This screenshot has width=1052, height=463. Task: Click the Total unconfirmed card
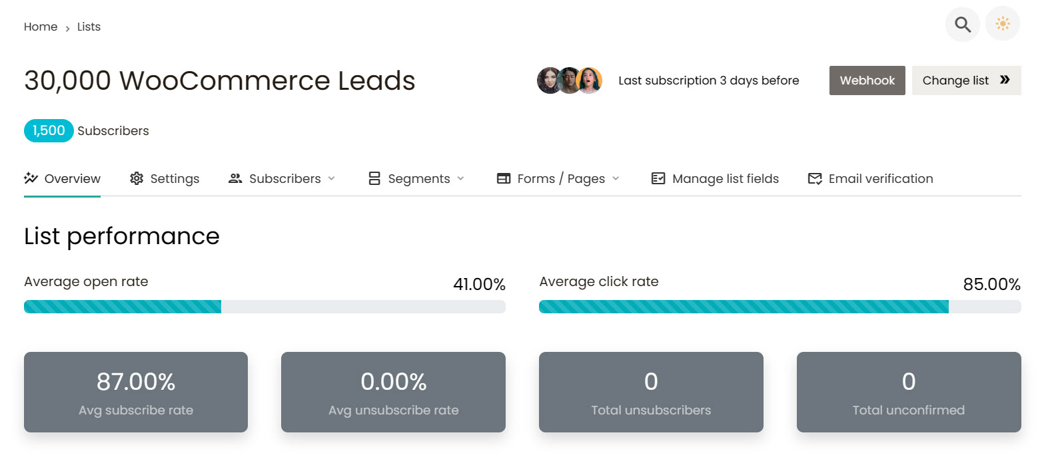[x=909, y=392]
